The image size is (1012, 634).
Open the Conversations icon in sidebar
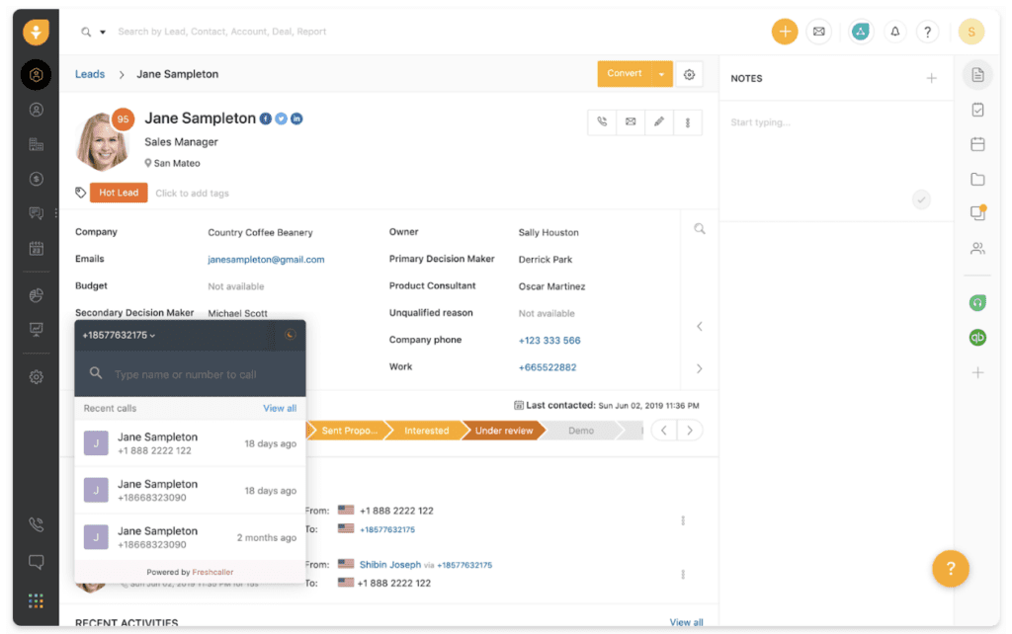pos(37,213)
